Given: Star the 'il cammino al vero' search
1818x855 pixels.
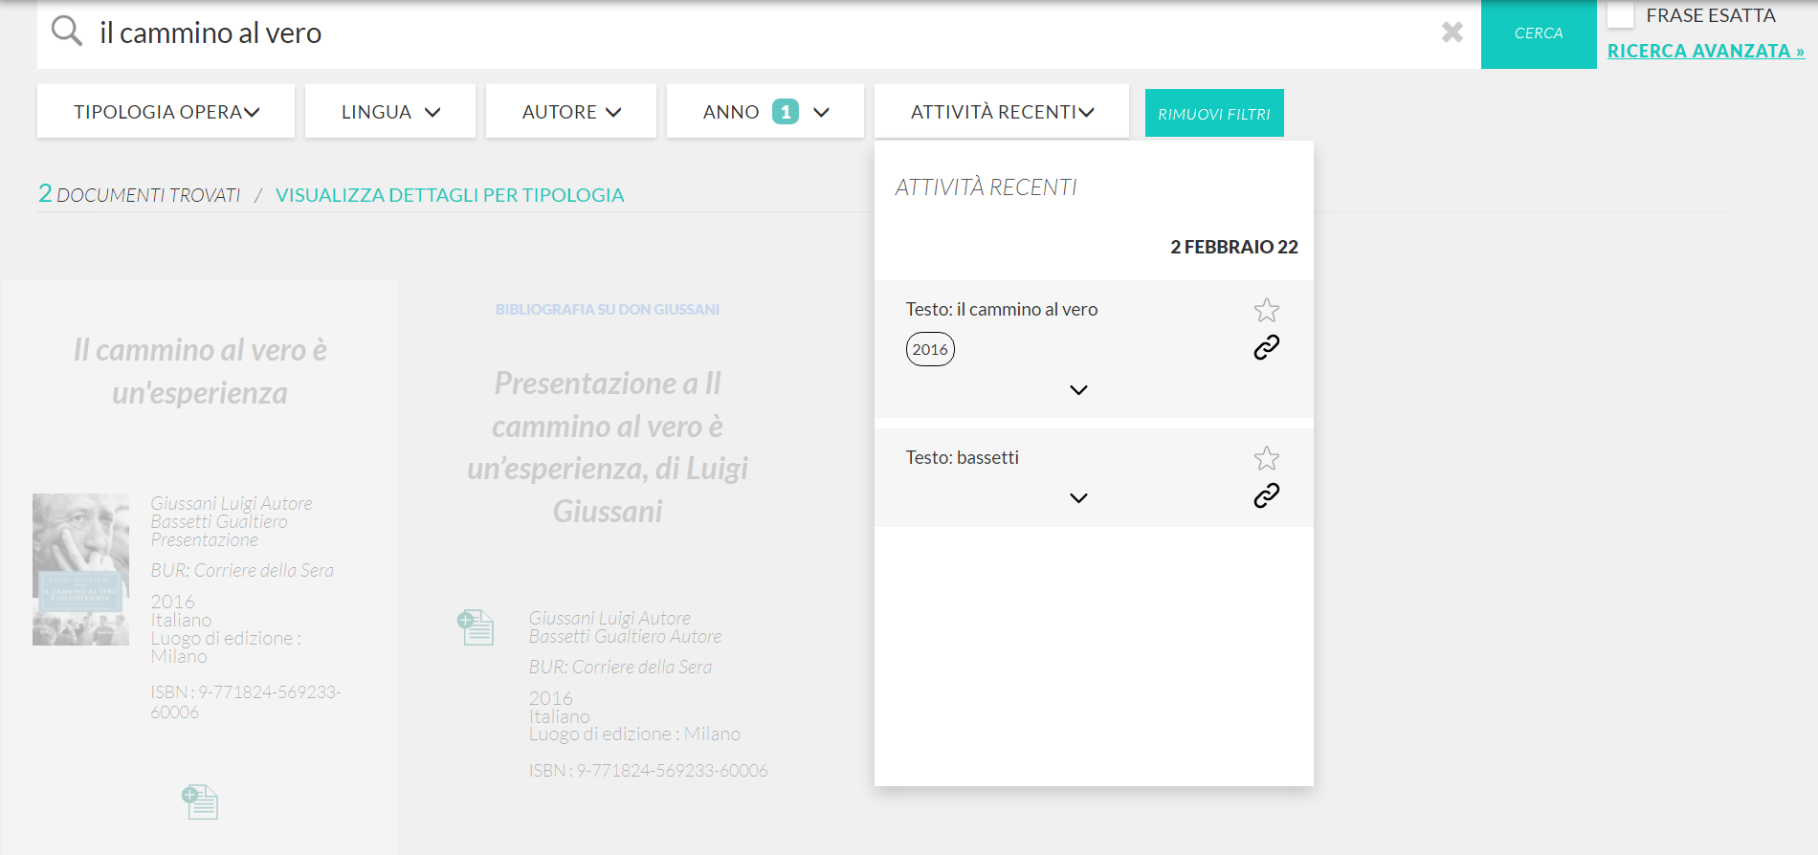Looking at the screenshot, I should click(1266, 310).
